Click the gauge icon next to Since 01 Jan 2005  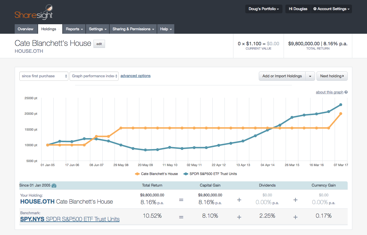pyautogui.click(x=54, y=185)
